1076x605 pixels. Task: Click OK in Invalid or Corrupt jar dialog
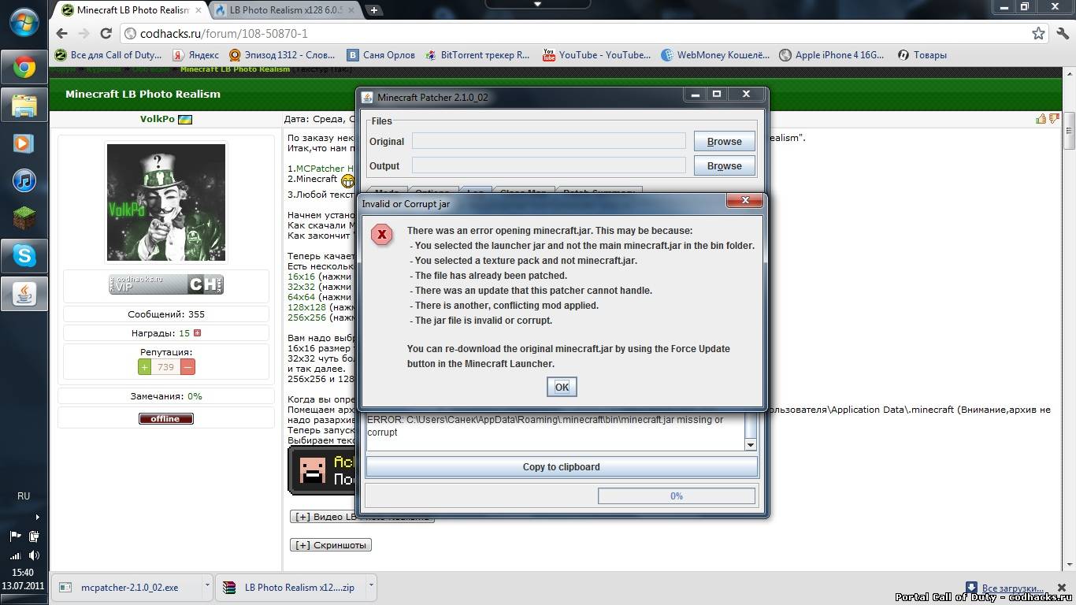tap(562, 387)
